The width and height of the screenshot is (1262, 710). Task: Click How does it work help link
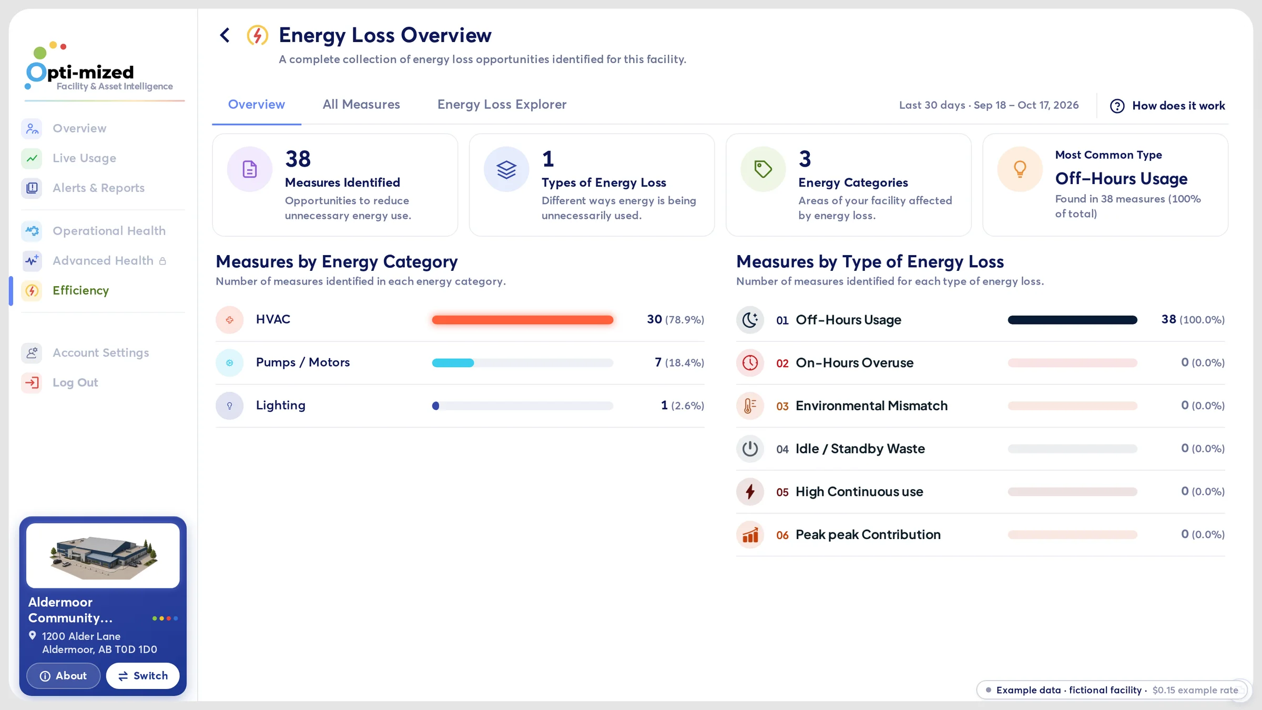click(x=1167, y=106)
